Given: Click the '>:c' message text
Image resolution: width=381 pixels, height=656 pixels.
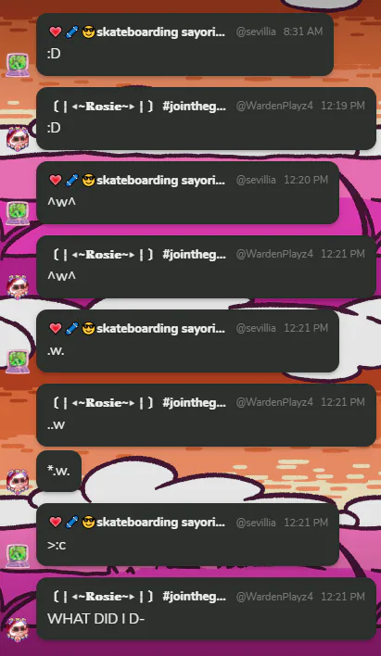Looking at the screenshot, I should pyautogui.click(x=57, y=545).
